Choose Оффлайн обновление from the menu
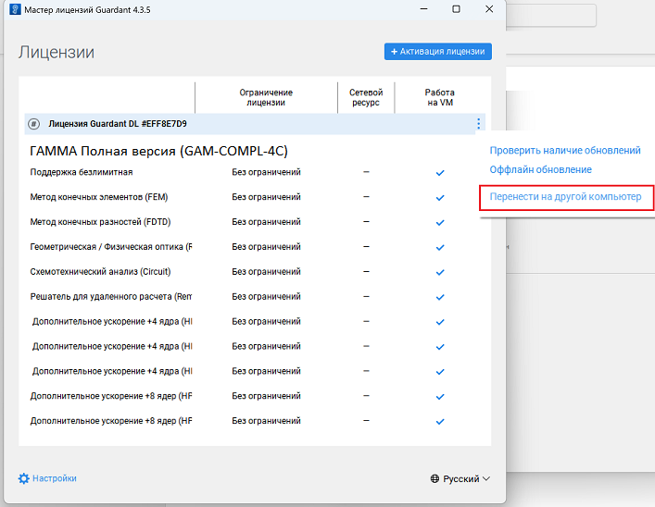Screen dimensions: 655x507 [x=540, y=170]
